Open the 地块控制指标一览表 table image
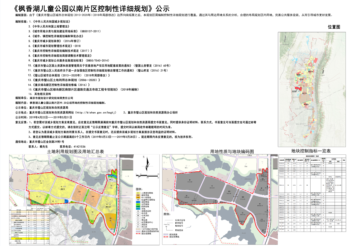Viewport: 348px width, 246px height. point(312,193)
